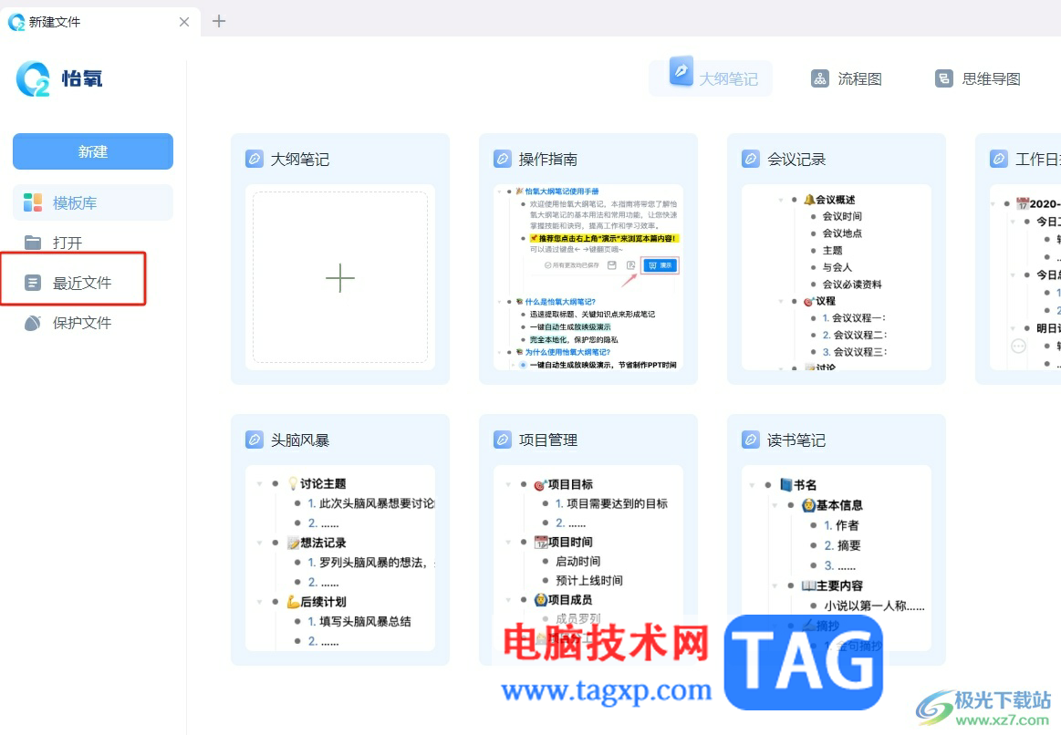Click the pen icon on 大纲笔记 tab
The width and height of the screenshot is (1061, 735).
(x=681, y=70)
